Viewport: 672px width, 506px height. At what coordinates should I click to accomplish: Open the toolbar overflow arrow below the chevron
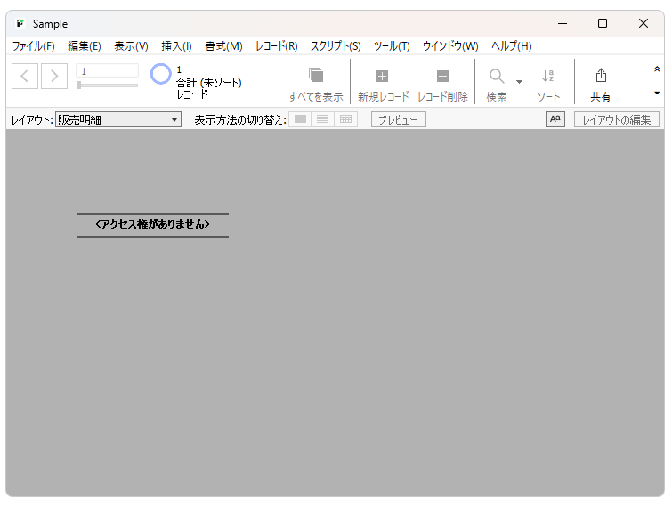[657, 93]
